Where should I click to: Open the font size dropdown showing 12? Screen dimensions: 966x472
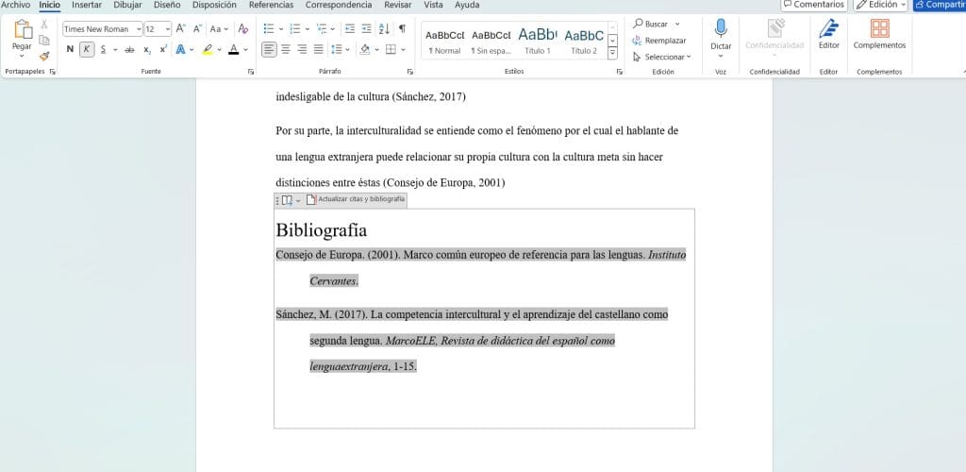[168, 29]
